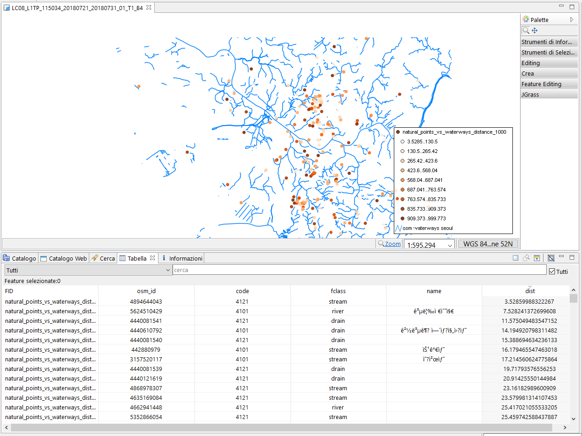Click the 909.373..999.773 legend color dot
Viewport: 582px width, 436px height.
(403, 218)
